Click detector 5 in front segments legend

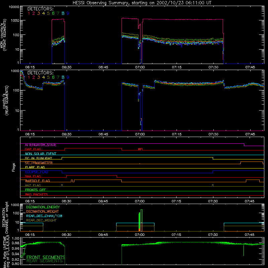click(x=48, y=13)
